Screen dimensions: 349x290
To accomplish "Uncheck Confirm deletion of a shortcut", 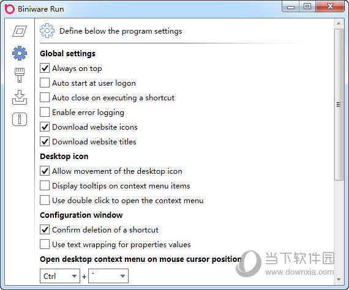I will pyautogui.click(x=45, y=229).
